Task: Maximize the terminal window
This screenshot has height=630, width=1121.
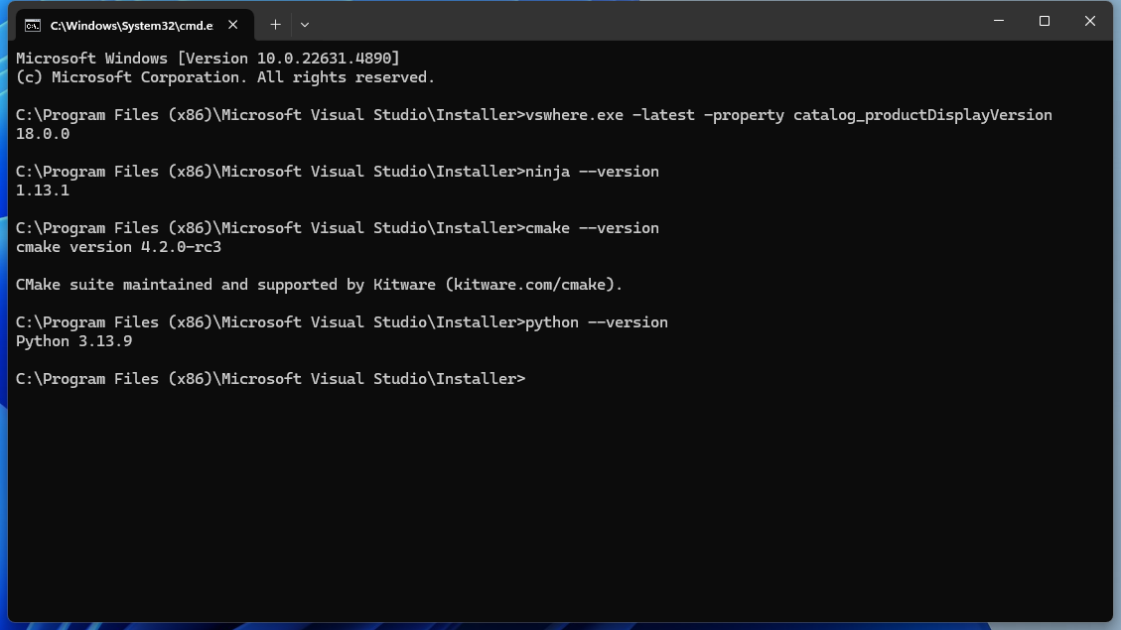Action: (1044, 21)
